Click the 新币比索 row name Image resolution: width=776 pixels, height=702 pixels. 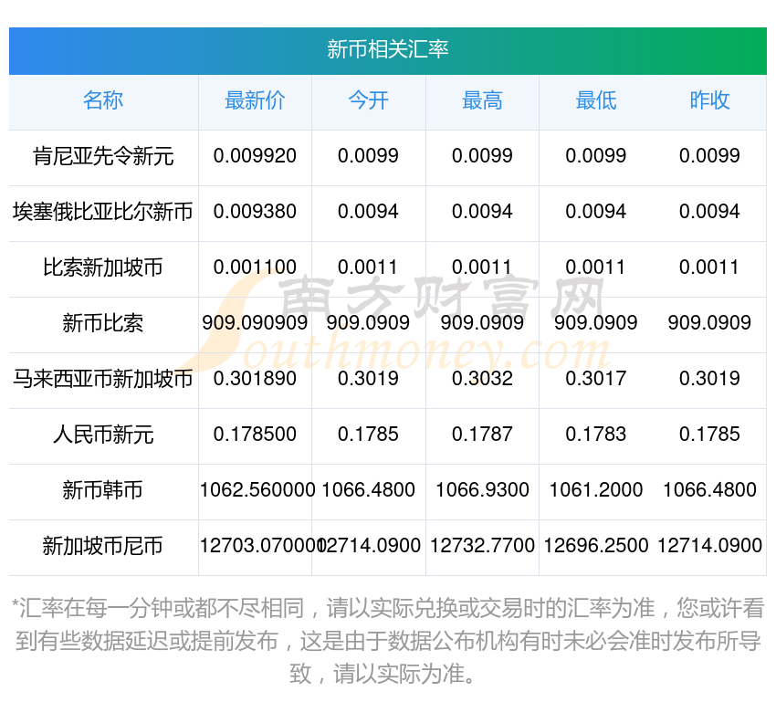[x=103, y=323]
